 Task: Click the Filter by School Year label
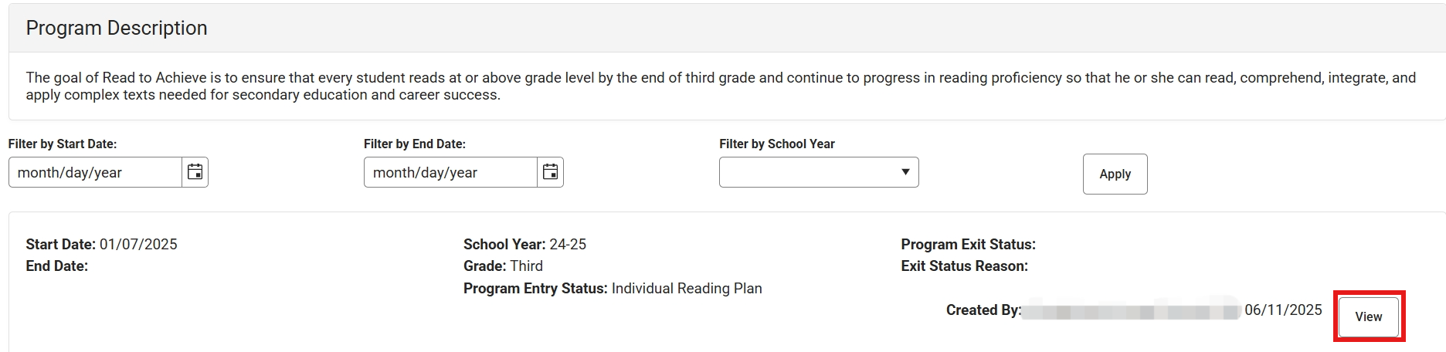[777, 144]
